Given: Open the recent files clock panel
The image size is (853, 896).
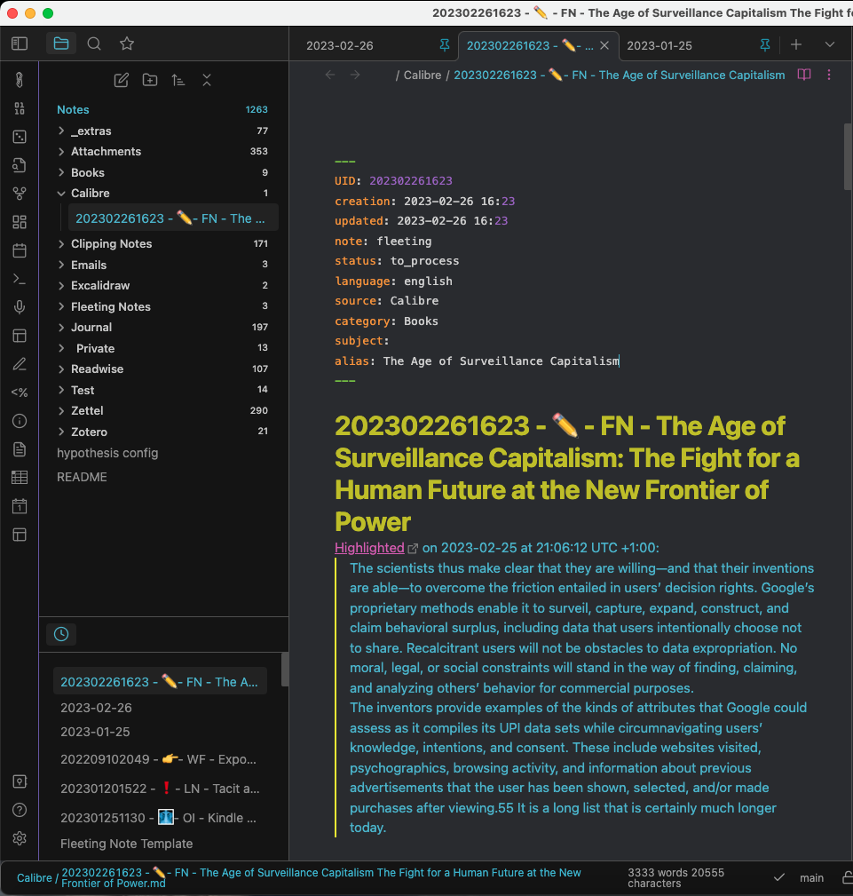Looking at the screenshot, I should pos(61,634).
